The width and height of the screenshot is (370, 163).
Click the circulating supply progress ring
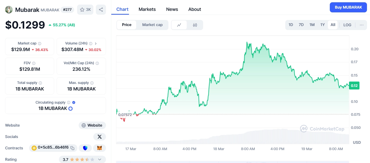(x=71, y=109)
